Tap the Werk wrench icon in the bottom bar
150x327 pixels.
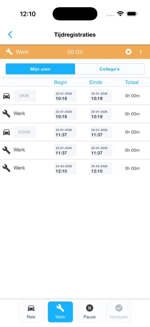[x=60, y=307]
